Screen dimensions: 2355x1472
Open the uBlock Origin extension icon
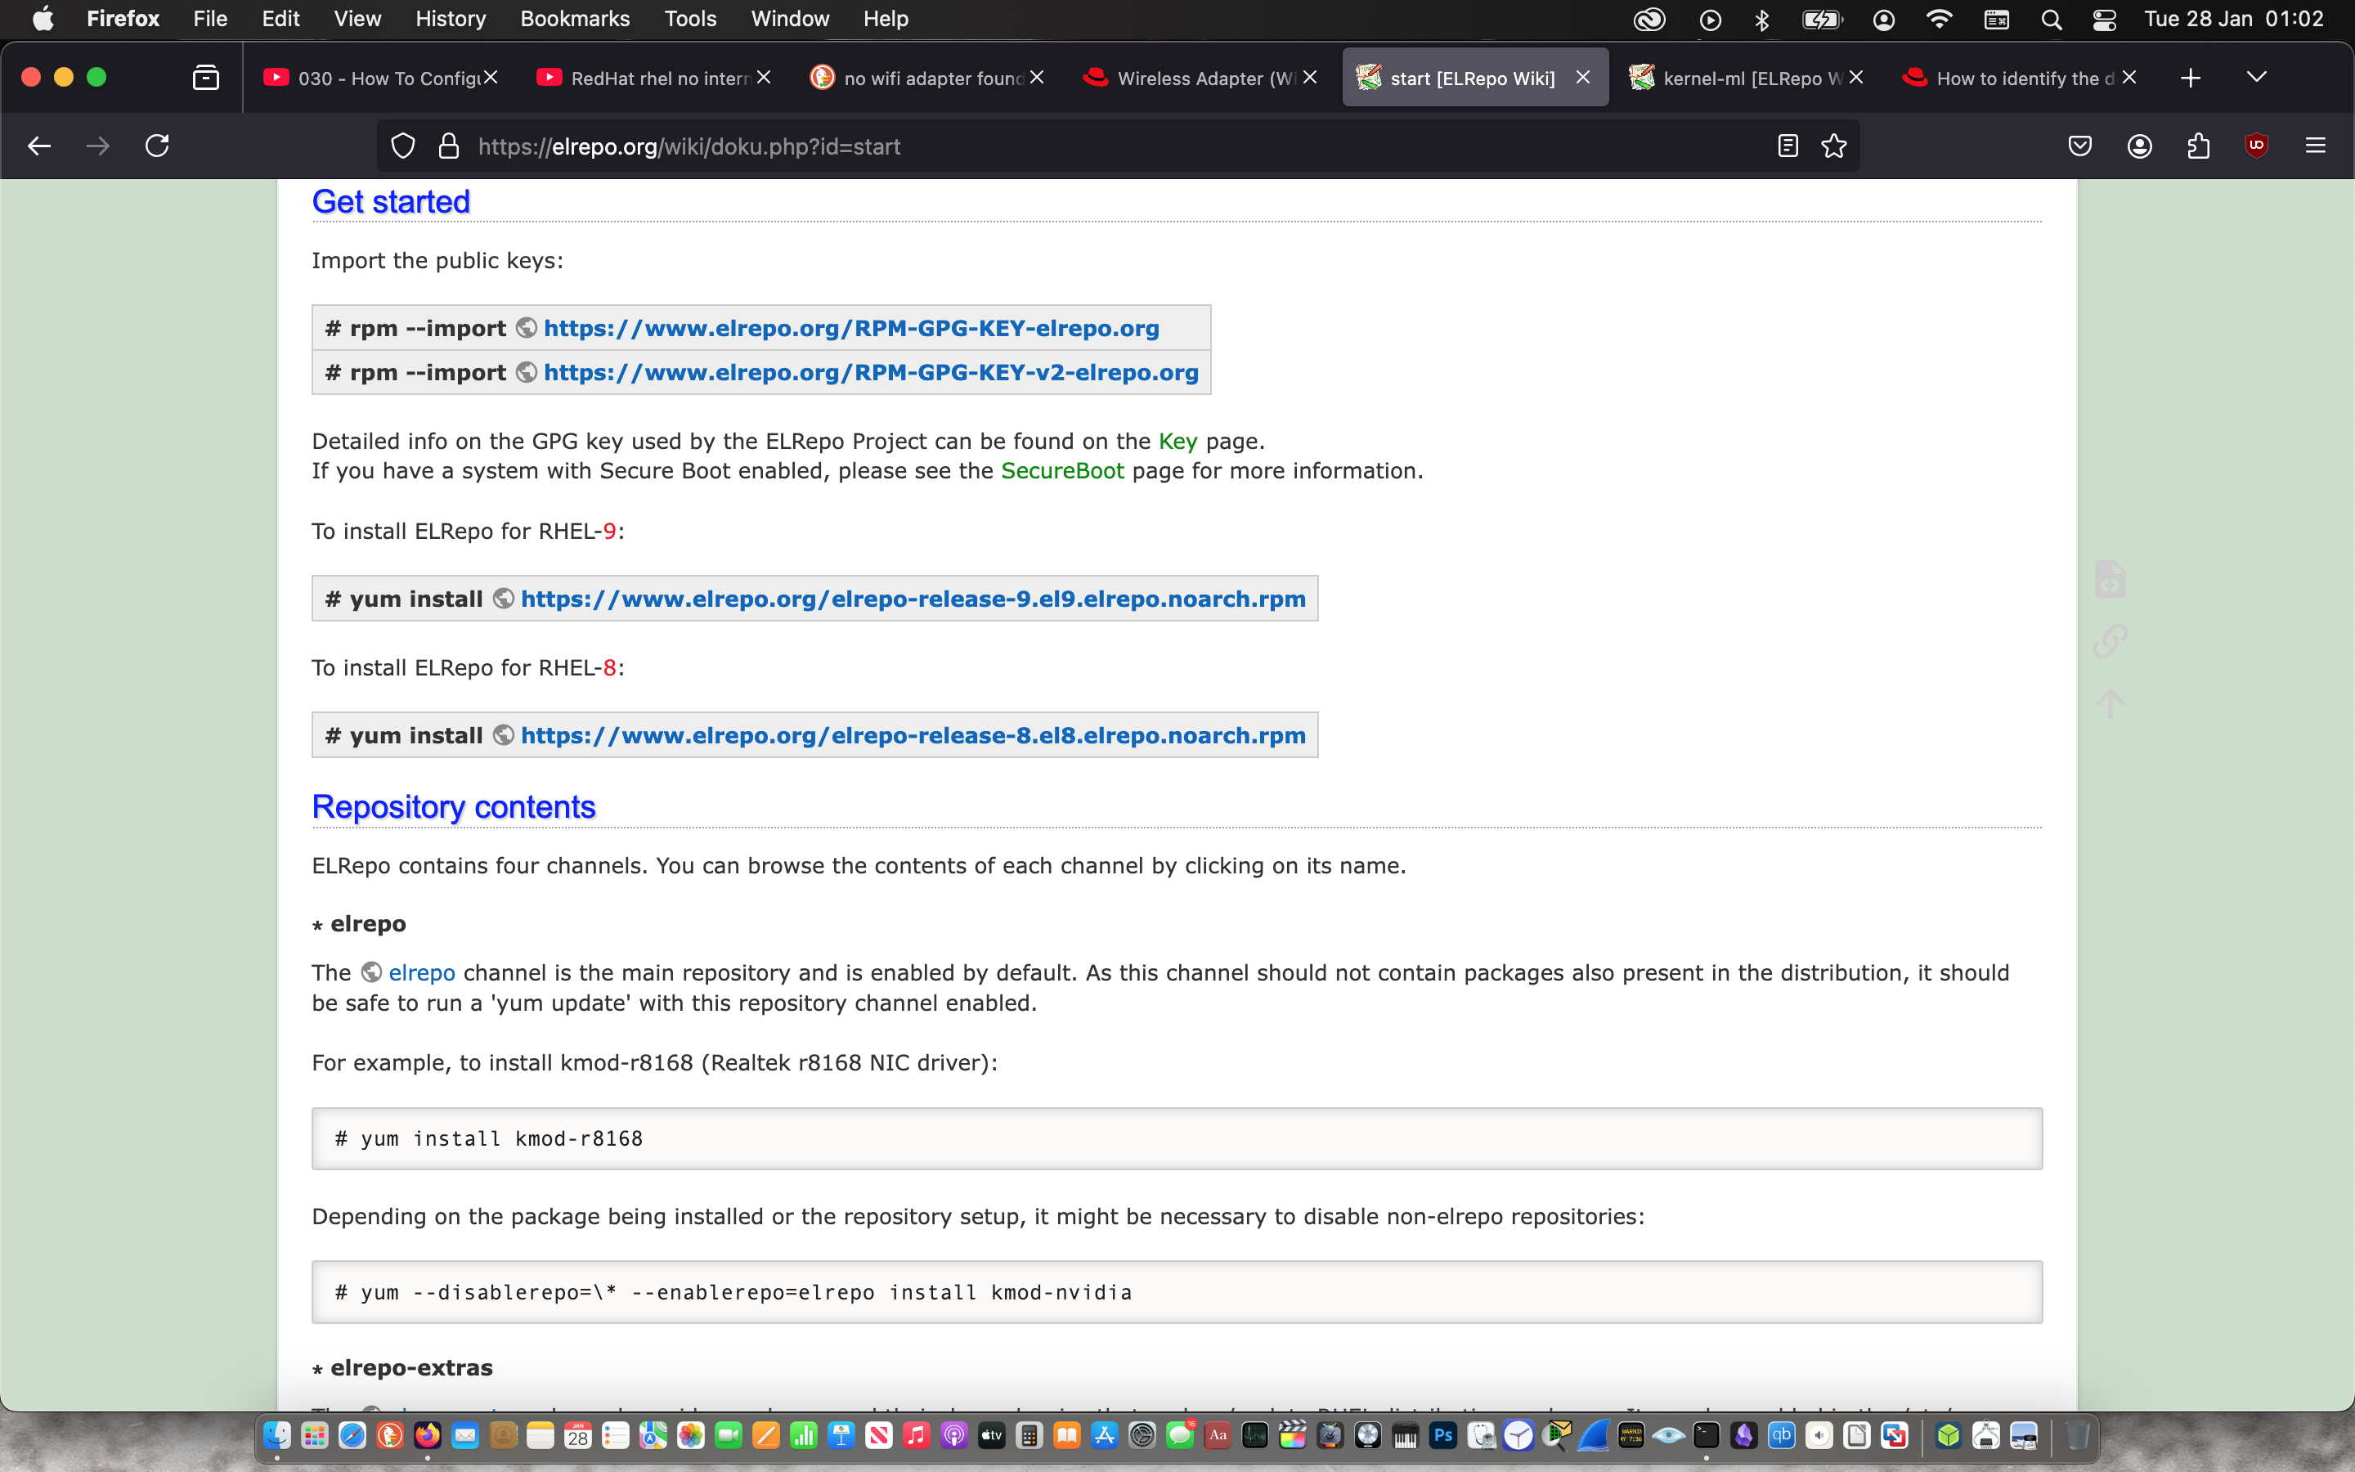point(2256,146)
